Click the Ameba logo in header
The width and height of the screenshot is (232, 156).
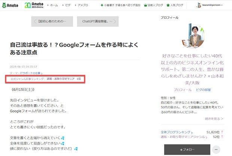(x=11, y=5)
